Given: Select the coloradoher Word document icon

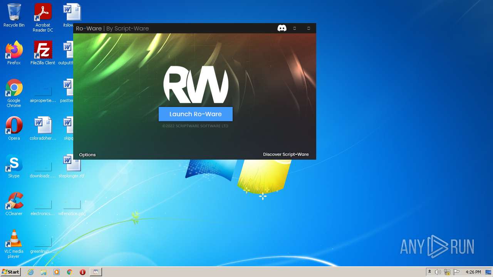Looking at the screenshot, I should (x=43, y=128).
